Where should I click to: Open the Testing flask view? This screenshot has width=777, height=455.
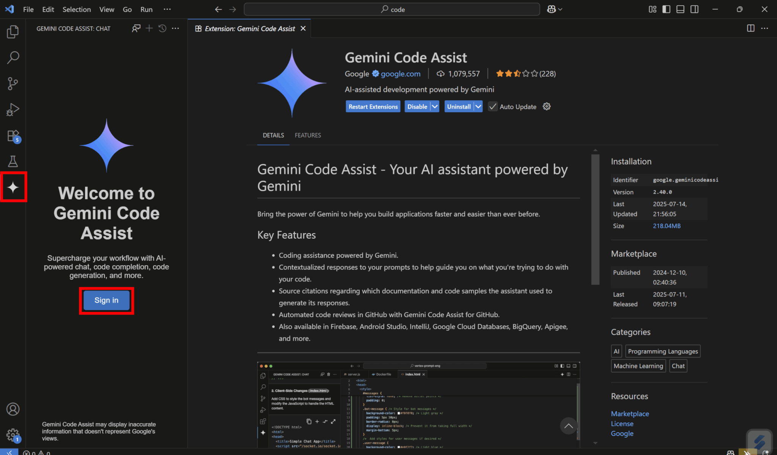pyautogui.click(x=13, y=161)
